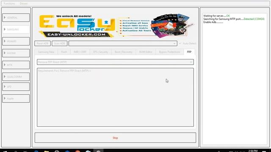Click the 'Detected (COM24)' status text
The height and width of the screenshot is (152, 271).
[x=254, y=19]
